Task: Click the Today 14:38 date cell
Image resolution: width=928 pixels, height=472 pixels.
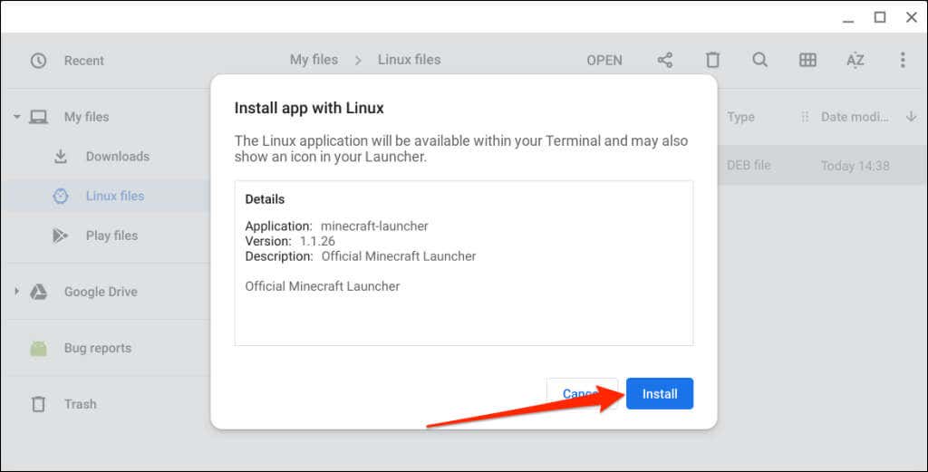Action: tap(855, 166)
